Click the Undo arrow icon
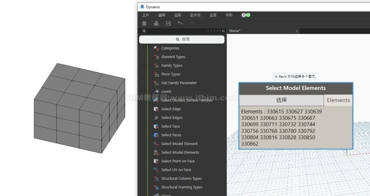Image resolution: width=370 pixels, height=196 pixels. coord(180,23)
